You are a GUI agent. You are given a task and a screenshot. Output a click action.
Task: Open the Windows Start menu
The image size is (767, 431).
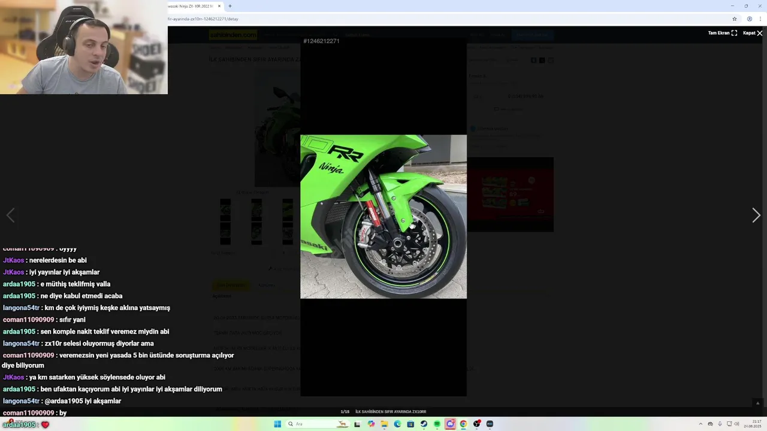pos(277,424)
